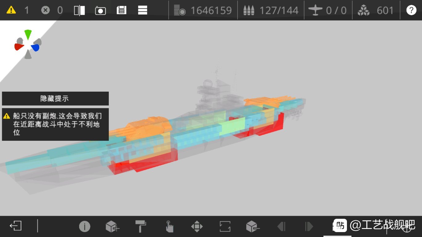Click the next step arrow
The height and width of the screenshot is (237, 422).
309,227
